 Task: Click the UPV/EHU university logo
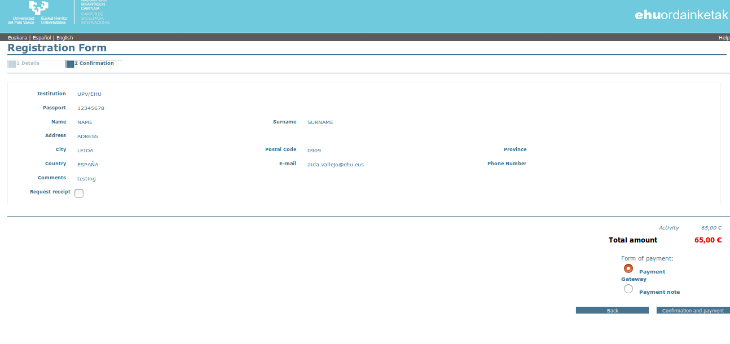tap(37, 12)
